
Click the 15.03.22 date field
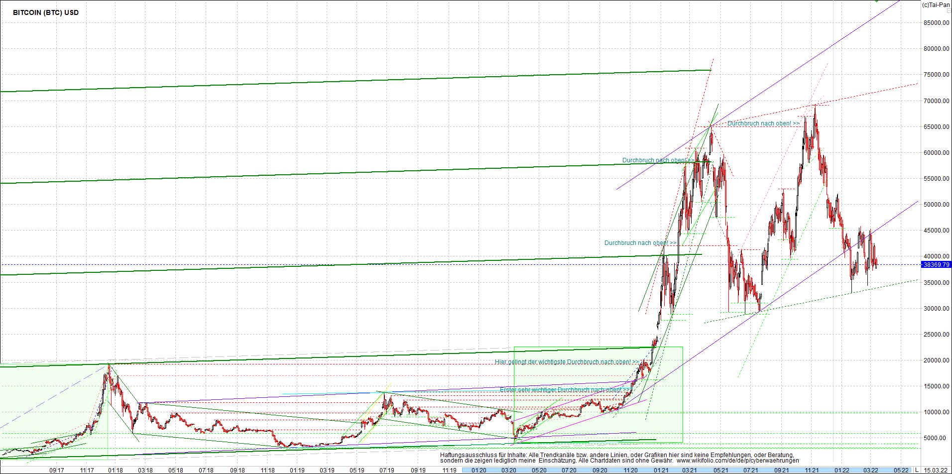click(x=936, y=470)
